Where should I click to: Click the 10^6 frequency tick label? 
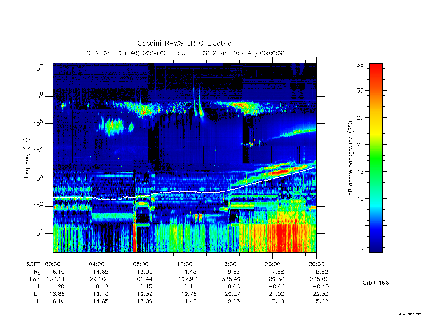tap(39, 95)
